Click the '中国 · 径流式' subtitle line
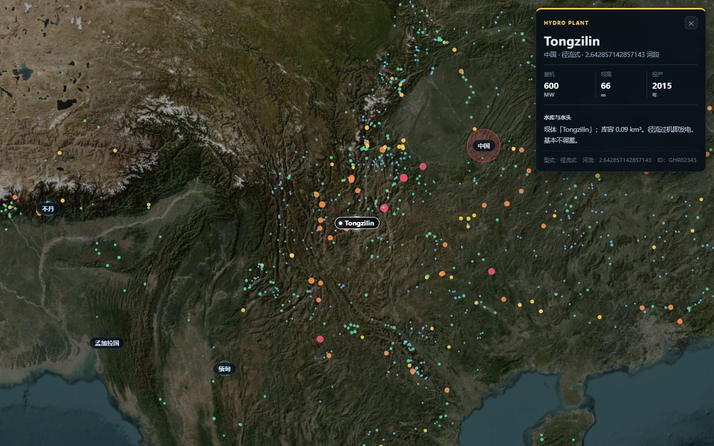The height and width of the screenshot is (446, 714). pos(601,55)
